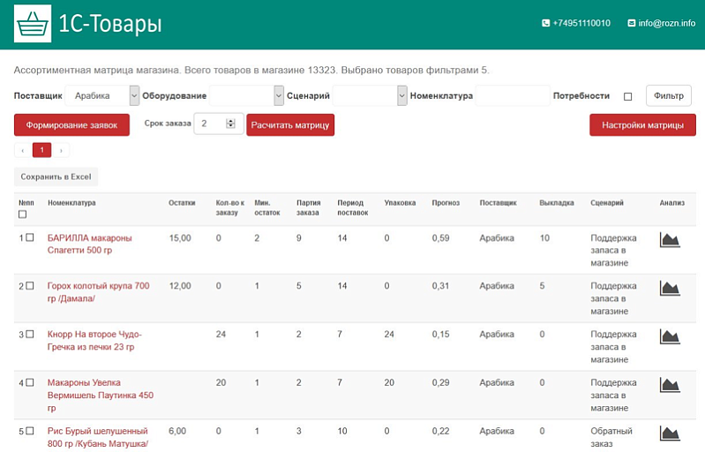Open the Сценарий dropdown
The image size is (705, 467).
(370, 95)
